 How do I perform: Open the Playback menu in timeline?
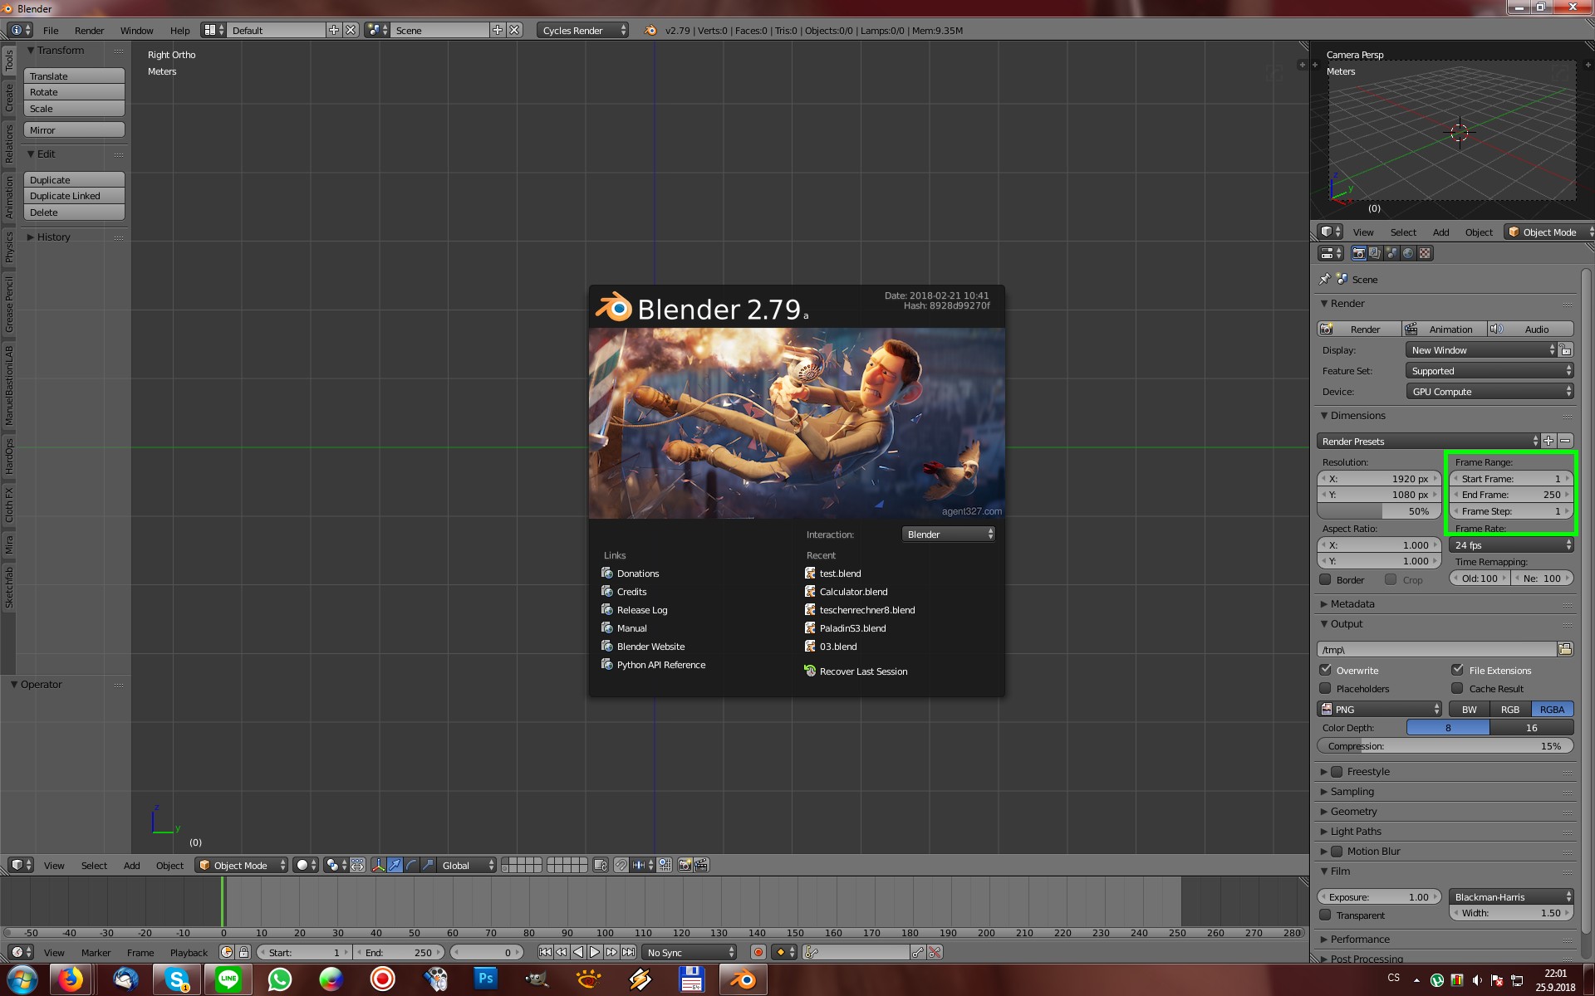point(189,952)
